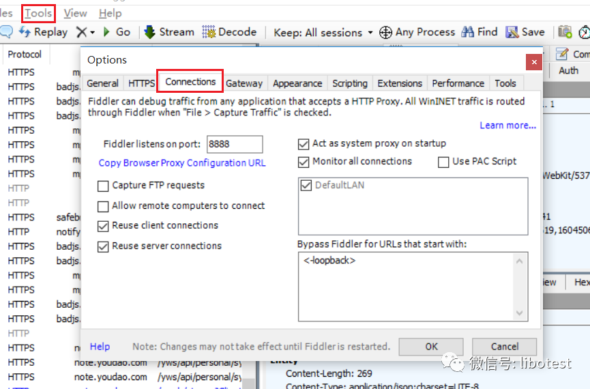Open the View menu
The height and width of the screenshot is (389, 590).
(75, 14)
